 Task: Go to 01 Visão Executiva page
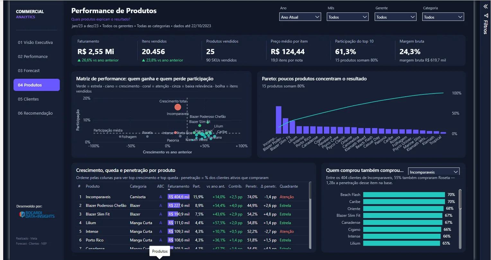click(x=37, y=42)
